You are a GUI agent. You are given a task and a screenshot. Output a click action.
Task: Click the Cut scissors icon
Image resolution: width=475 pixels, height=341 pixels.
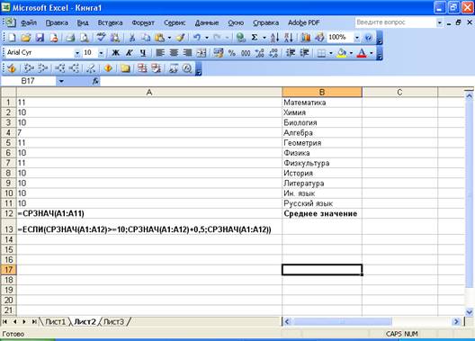tap(131, 38)
